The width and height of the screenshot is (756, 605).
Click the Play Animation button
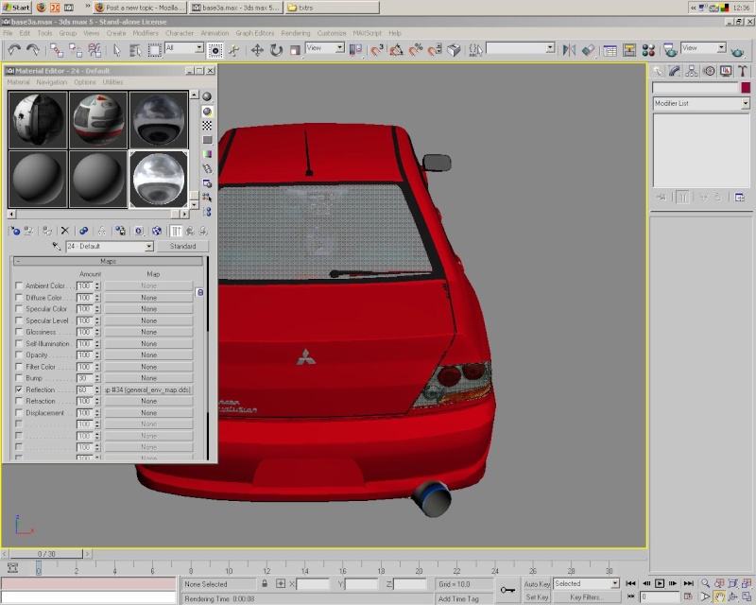(660, 583)
